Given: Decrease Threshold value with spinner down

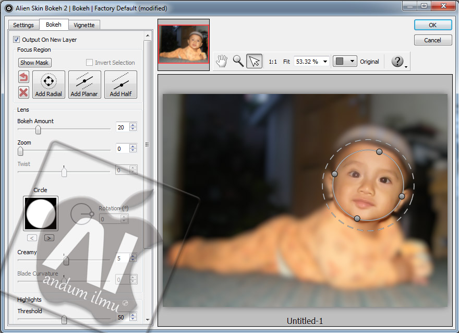Looking at the screenshot, I should coord(133,319).
